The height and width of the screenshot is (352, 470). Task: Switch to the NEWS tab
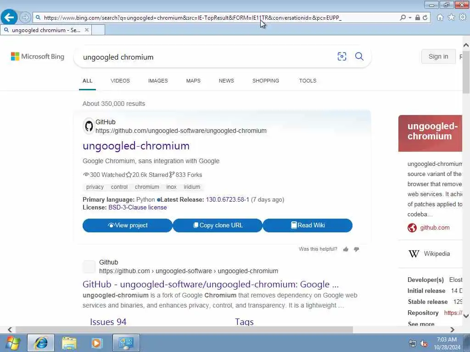pyautogui.click(x=226, y=81)
